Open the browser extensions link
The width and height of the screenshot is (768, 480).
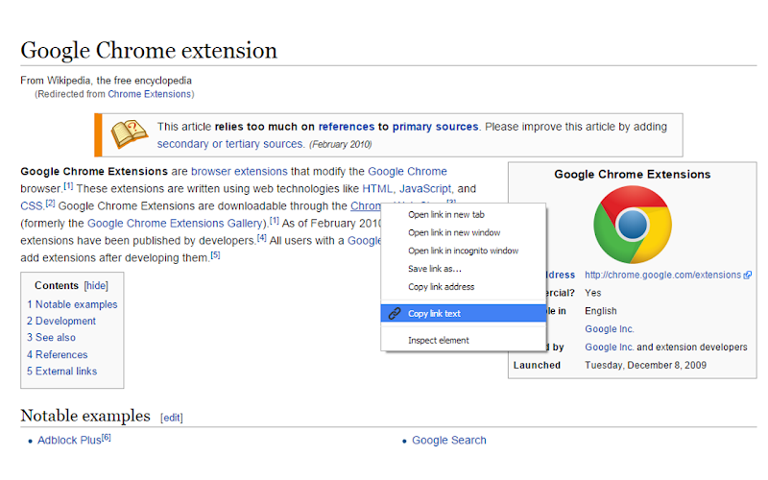point(239,172)
